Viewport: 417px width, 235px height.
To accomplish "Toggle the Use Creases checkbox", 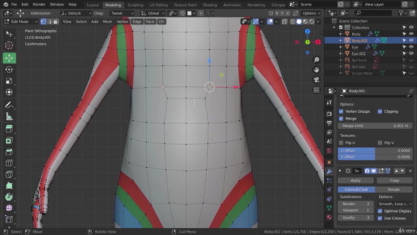I will pyautogui.click(x=380, y=218).
